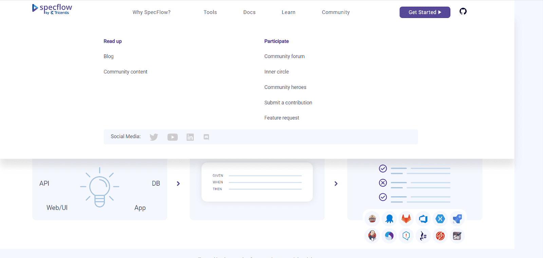543x258 pixels.
Task: Open the Community menu
Action: [x=336, y=12]
